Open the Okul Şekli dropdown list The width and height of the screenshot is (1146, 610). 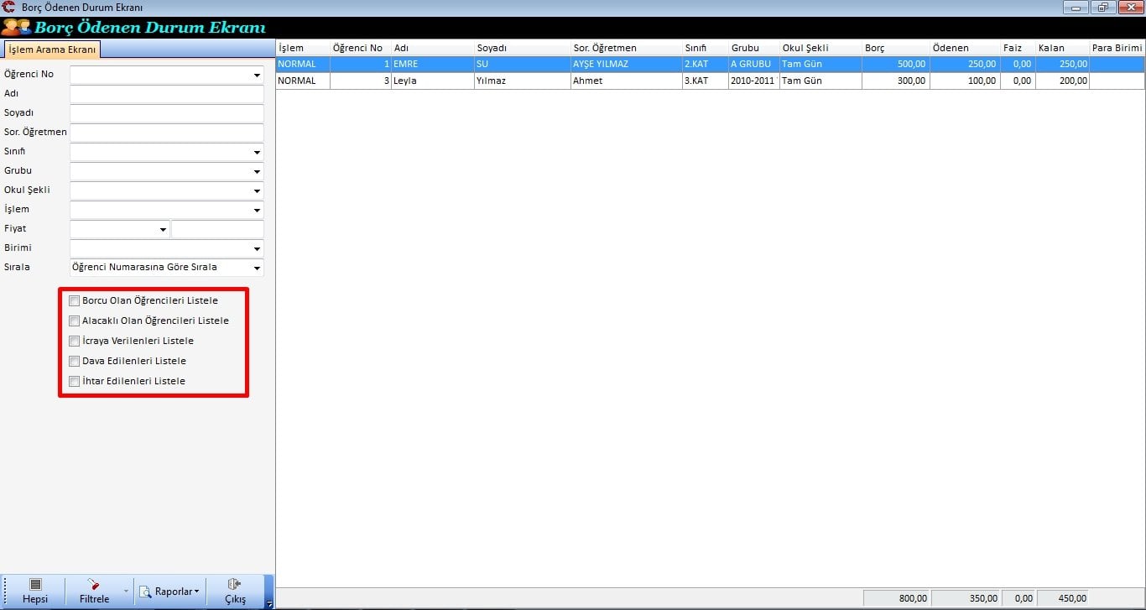coord(257,190)
